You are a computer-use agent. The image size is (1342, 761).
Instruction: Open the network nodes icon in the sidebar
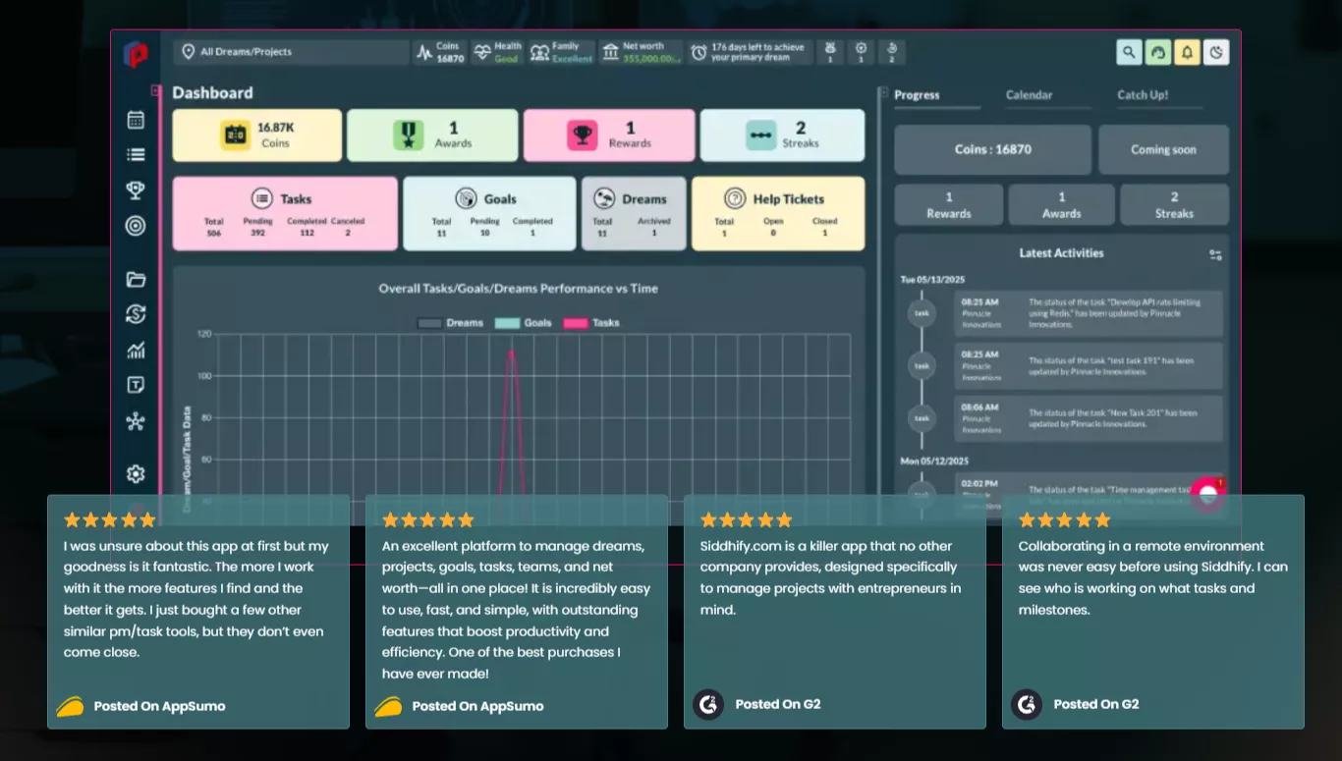[x=136, y=421]
